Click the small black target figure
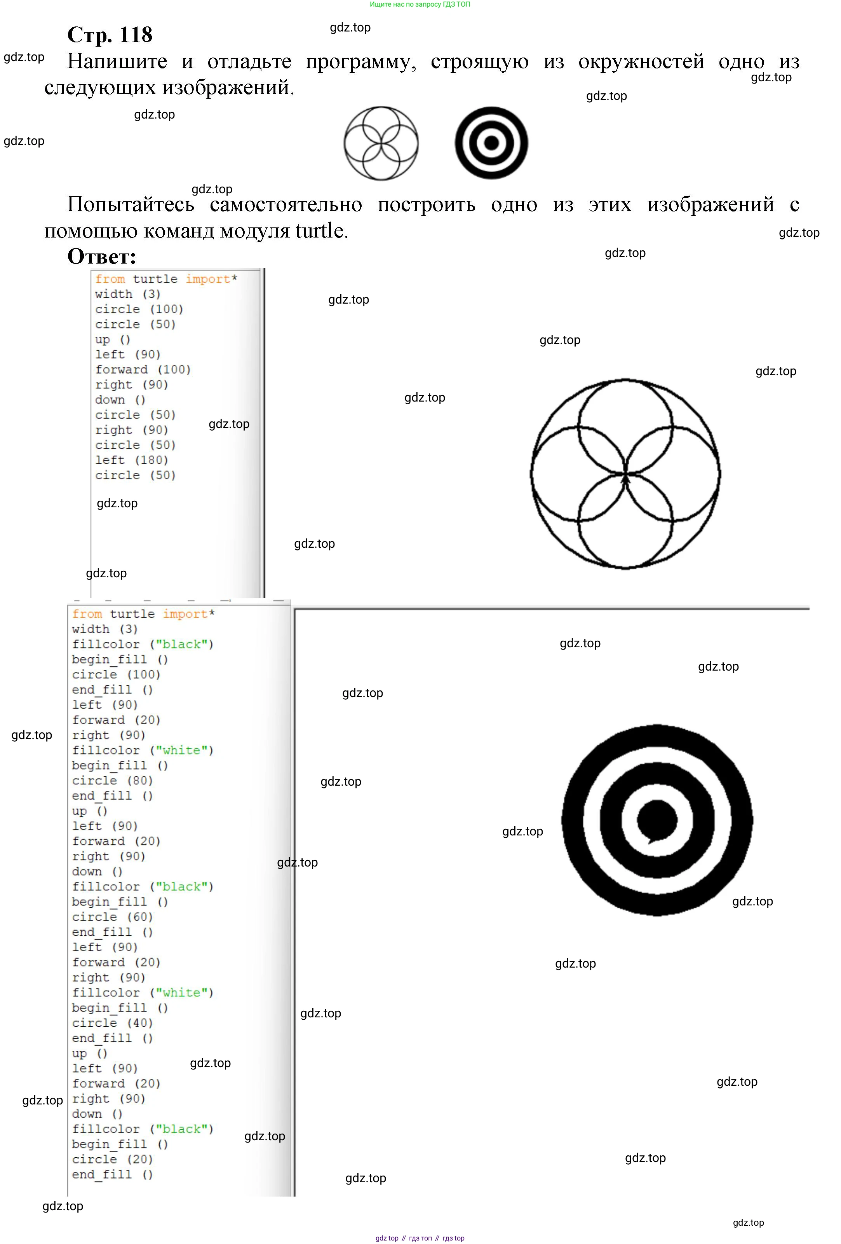841x1244 pixels. coord(491,143)
